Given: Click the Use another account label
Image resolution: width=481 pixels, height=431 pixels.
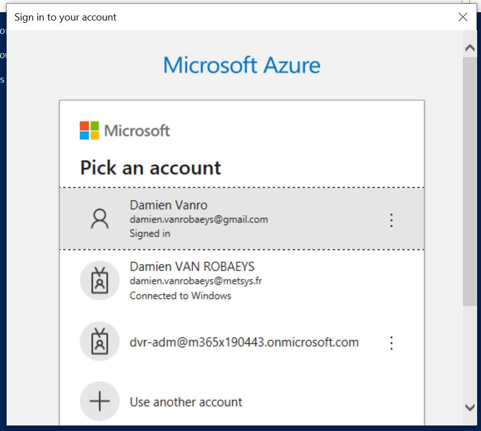Looking at the screenshot, I should point(186,402).
